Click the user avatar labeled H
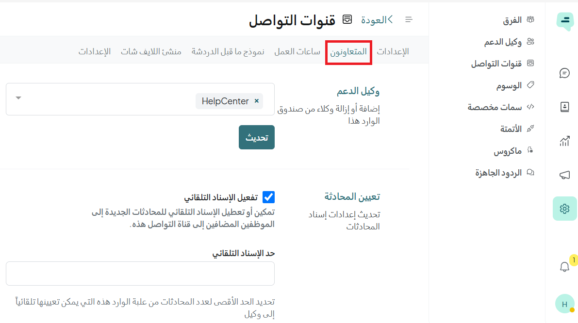The image size is (578, 323). [564, 304]
